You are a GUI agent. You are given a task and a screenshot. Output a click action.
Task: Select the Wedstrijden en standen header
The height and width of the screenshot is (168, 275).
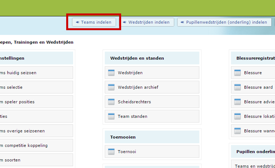tap(137, 58)
